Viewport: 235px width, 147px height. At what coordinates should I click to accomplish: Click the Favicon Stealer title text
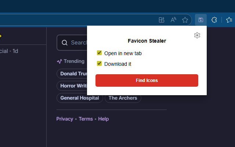pos(147,41)
